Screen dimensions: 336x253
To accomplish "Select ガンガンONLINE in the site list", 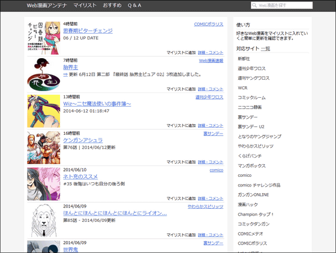I will pyautogui.click(x=253, y=195).
